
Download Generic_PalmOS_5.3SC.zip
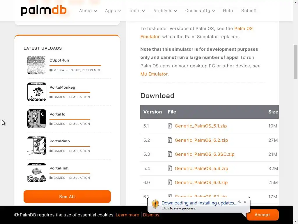tap(205, 154)
